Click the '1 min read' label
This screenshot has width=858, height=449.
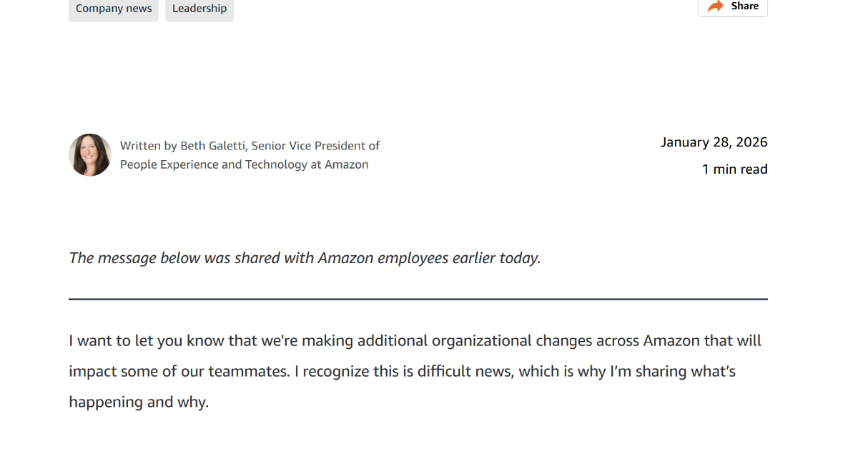[734, 169]
